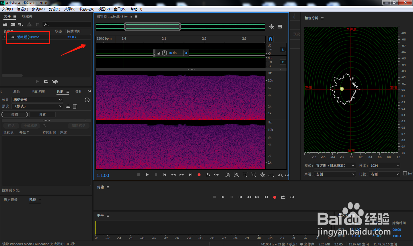
Task: Open the Files panel hamburger menu
Action: pyautogui.click(x=15, y=17)
